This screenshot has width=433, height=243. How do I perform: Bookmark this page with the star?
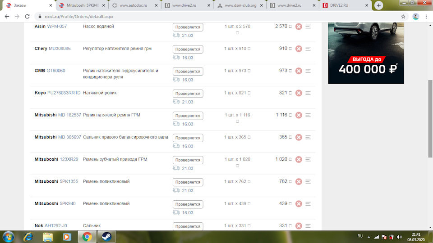tap(403, 17)
